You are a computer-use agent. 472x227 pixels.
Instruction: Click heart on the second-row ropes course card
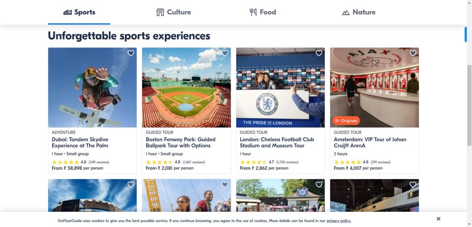[x=225, y=185]
